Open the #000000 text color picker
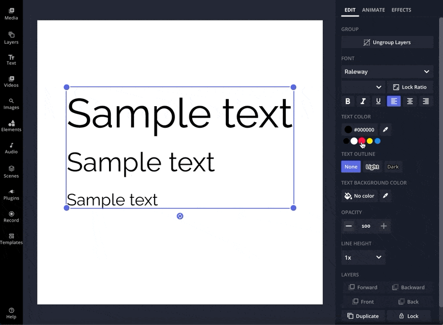Image resolution: width=443 pixels, height=325 pixels. 359,129
